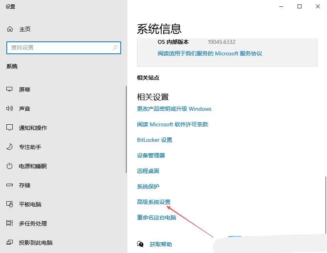327x253 pixels.
Task: Open BitLocker 设置
Action: 155,139
